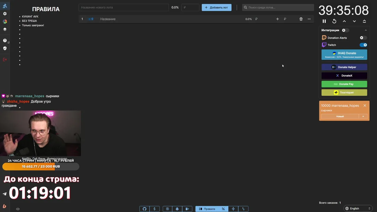
Task: Click the save lots disk icon
Action: (x=168, y=209)
